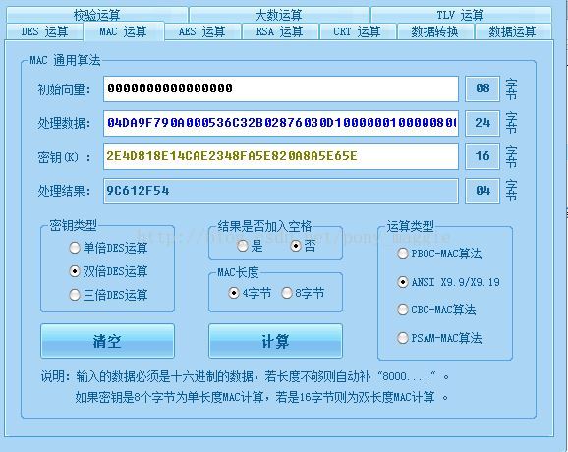Switch to the 数据转换 tab

click(x=435, y=31)
